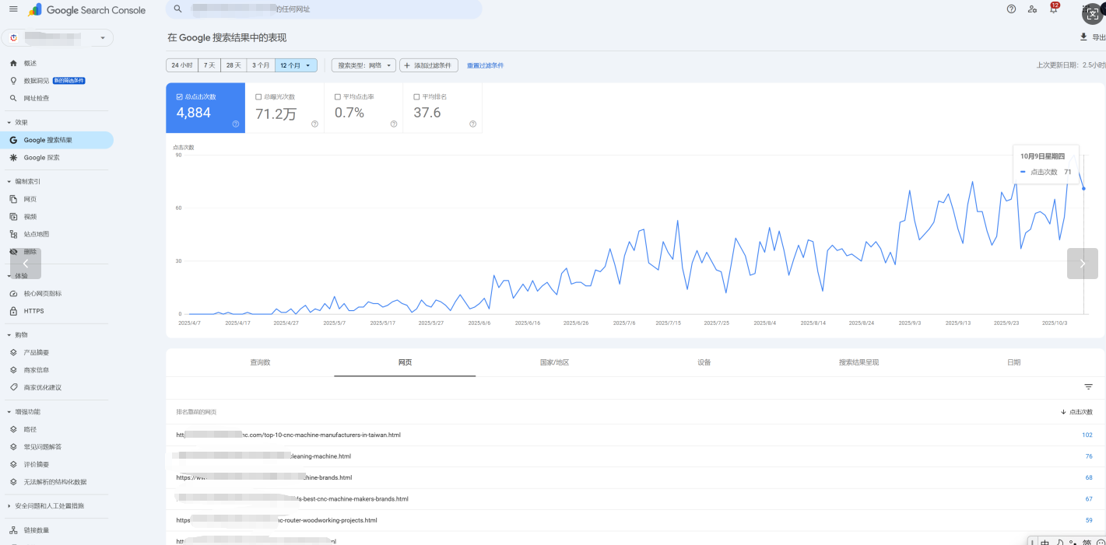Enable the 总曝光次数 metric checkbox
1106x545 pixels.
tap(258, 97)
